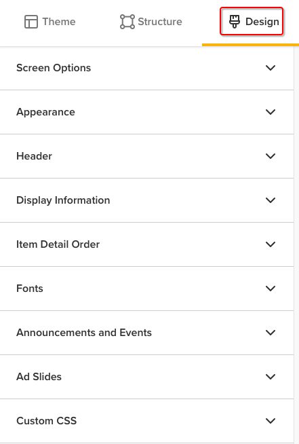Expand Screen Options chevron

(271, 68)
